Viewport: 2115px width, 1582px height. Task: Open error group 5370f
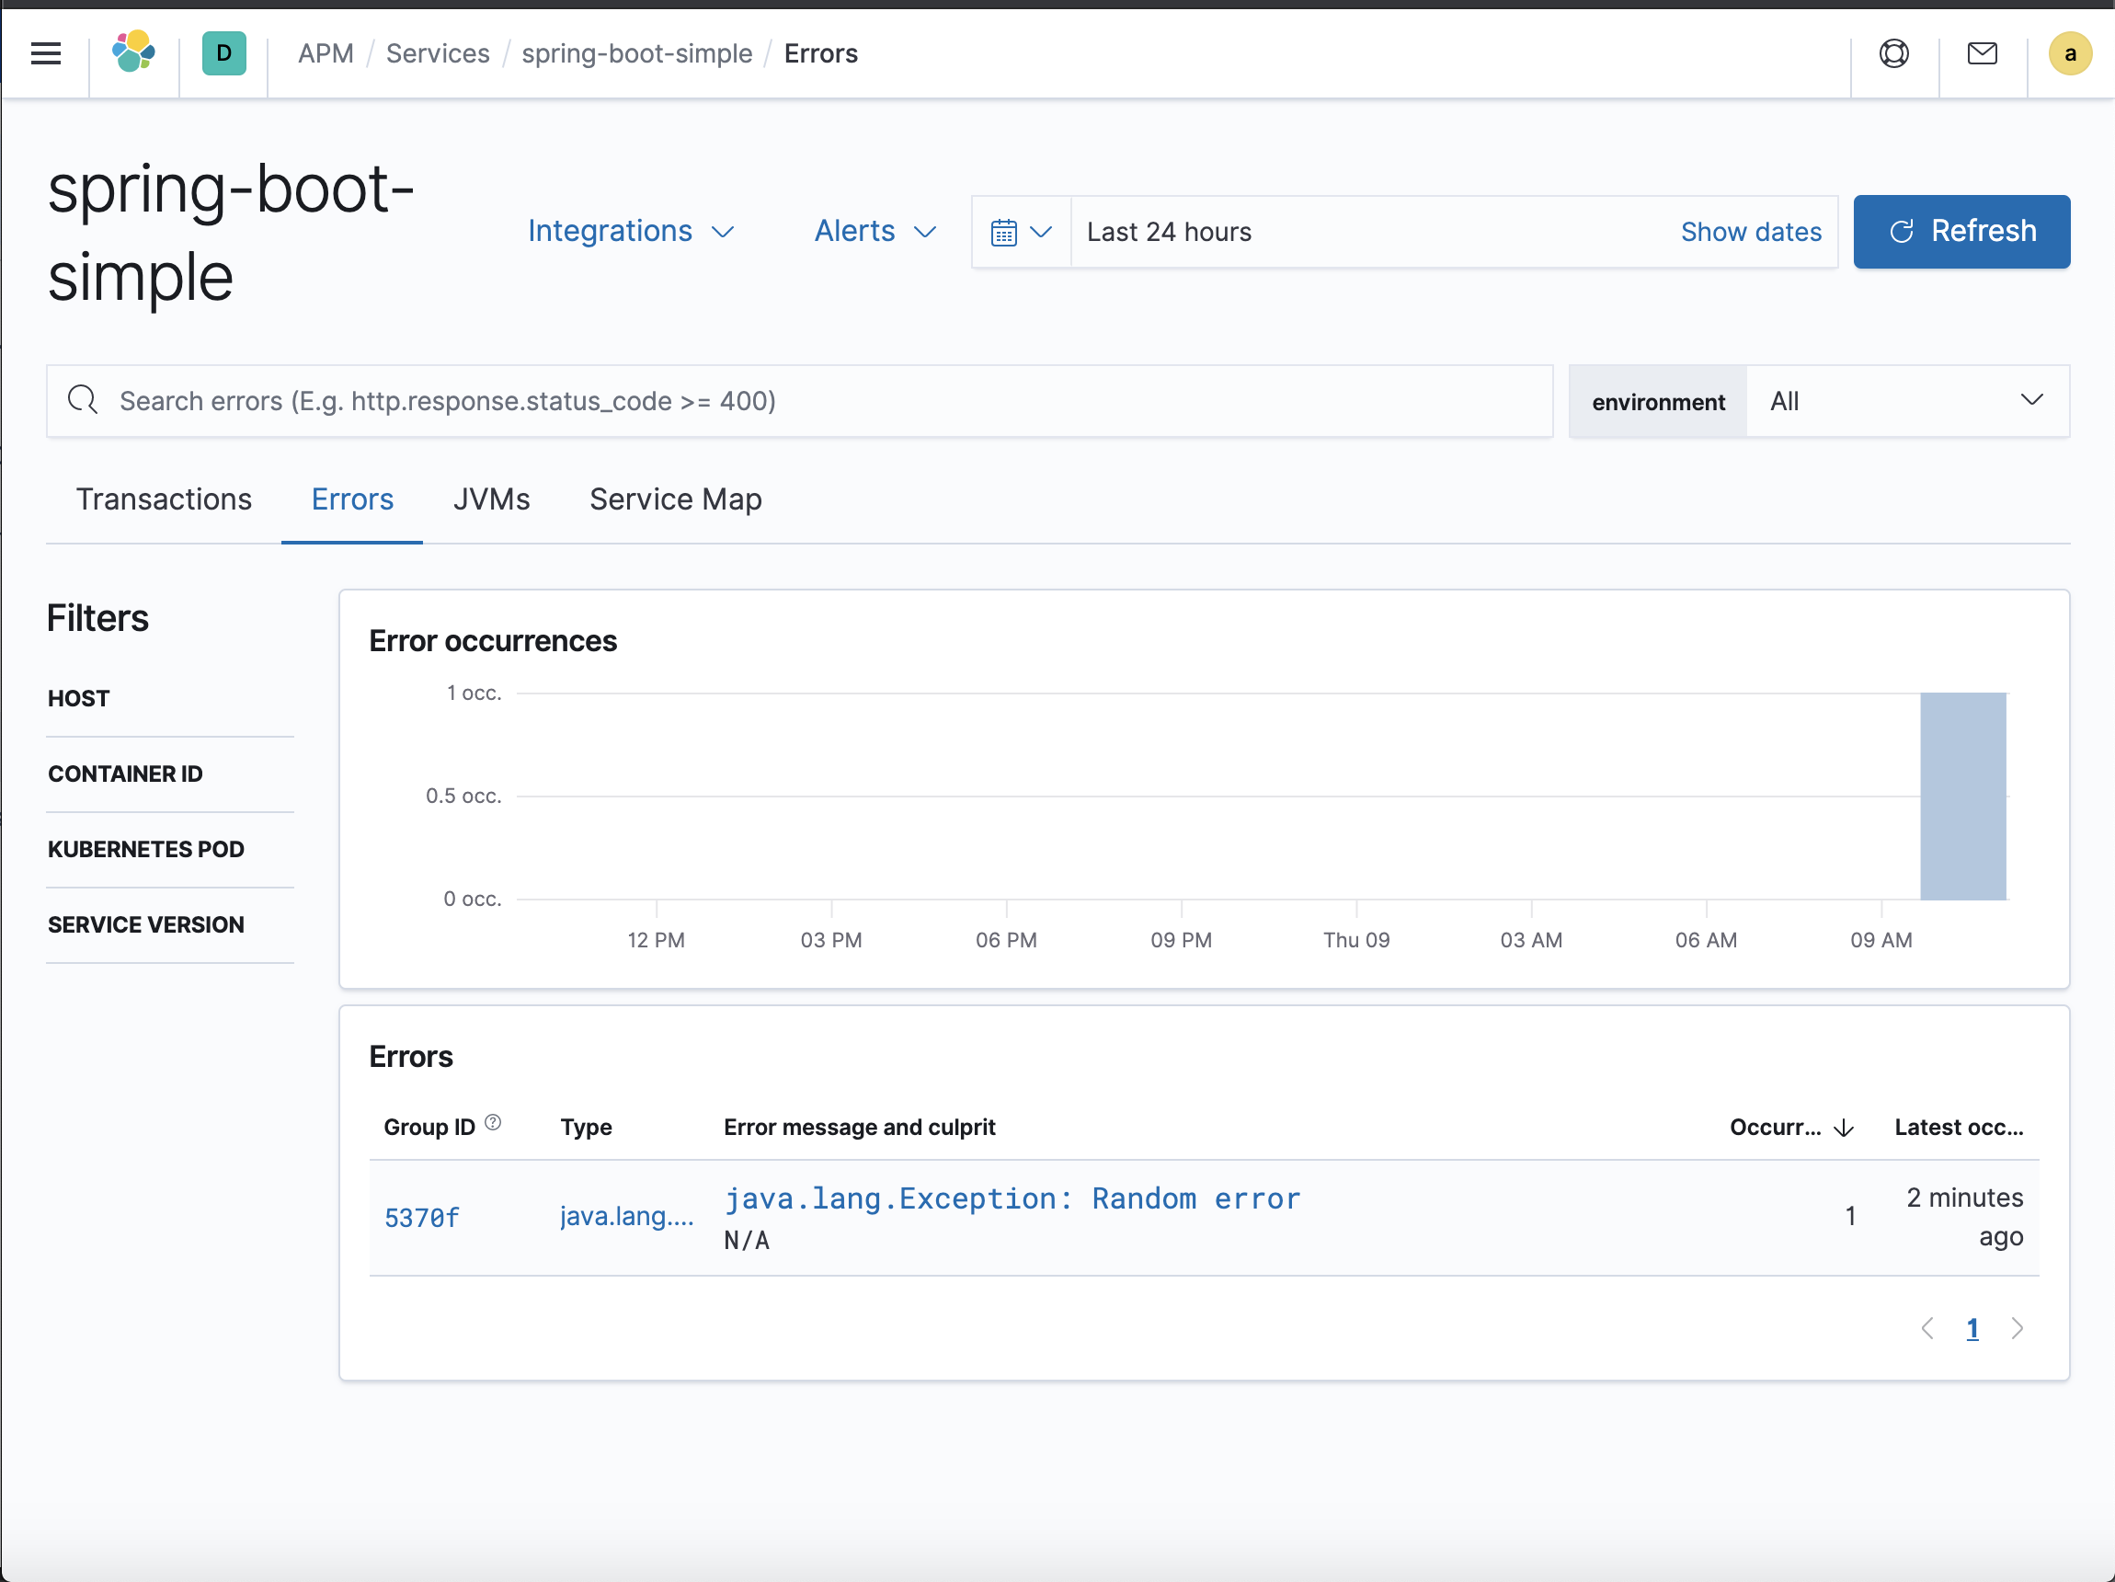coord(422,1218)
